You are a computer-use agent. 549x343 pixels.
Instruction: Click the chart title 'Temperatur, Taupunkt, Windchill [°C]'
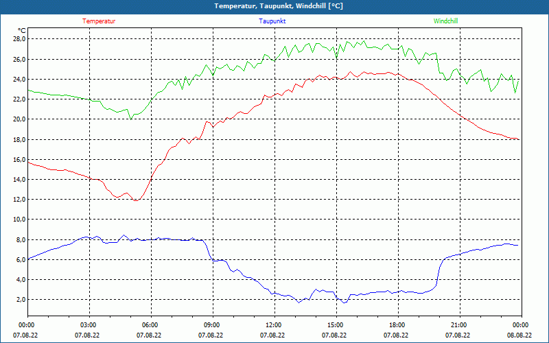coord(279,6)
